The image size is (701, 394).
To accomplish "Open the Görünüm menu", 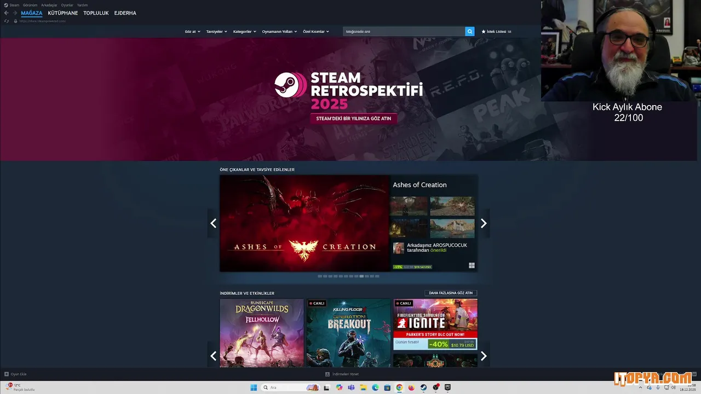I will [x=30, y=5].
